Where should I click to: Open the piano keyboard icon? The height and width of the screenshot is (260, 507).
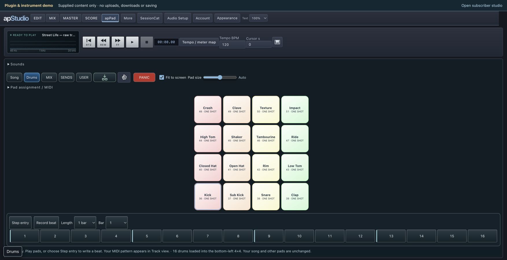click(x=277, y=42)
